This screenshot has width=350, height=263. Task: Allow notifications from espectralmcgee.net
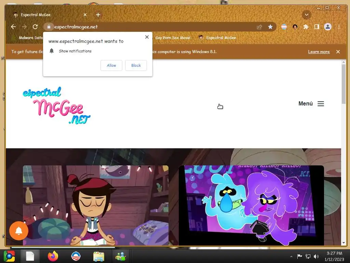point(111,65)
